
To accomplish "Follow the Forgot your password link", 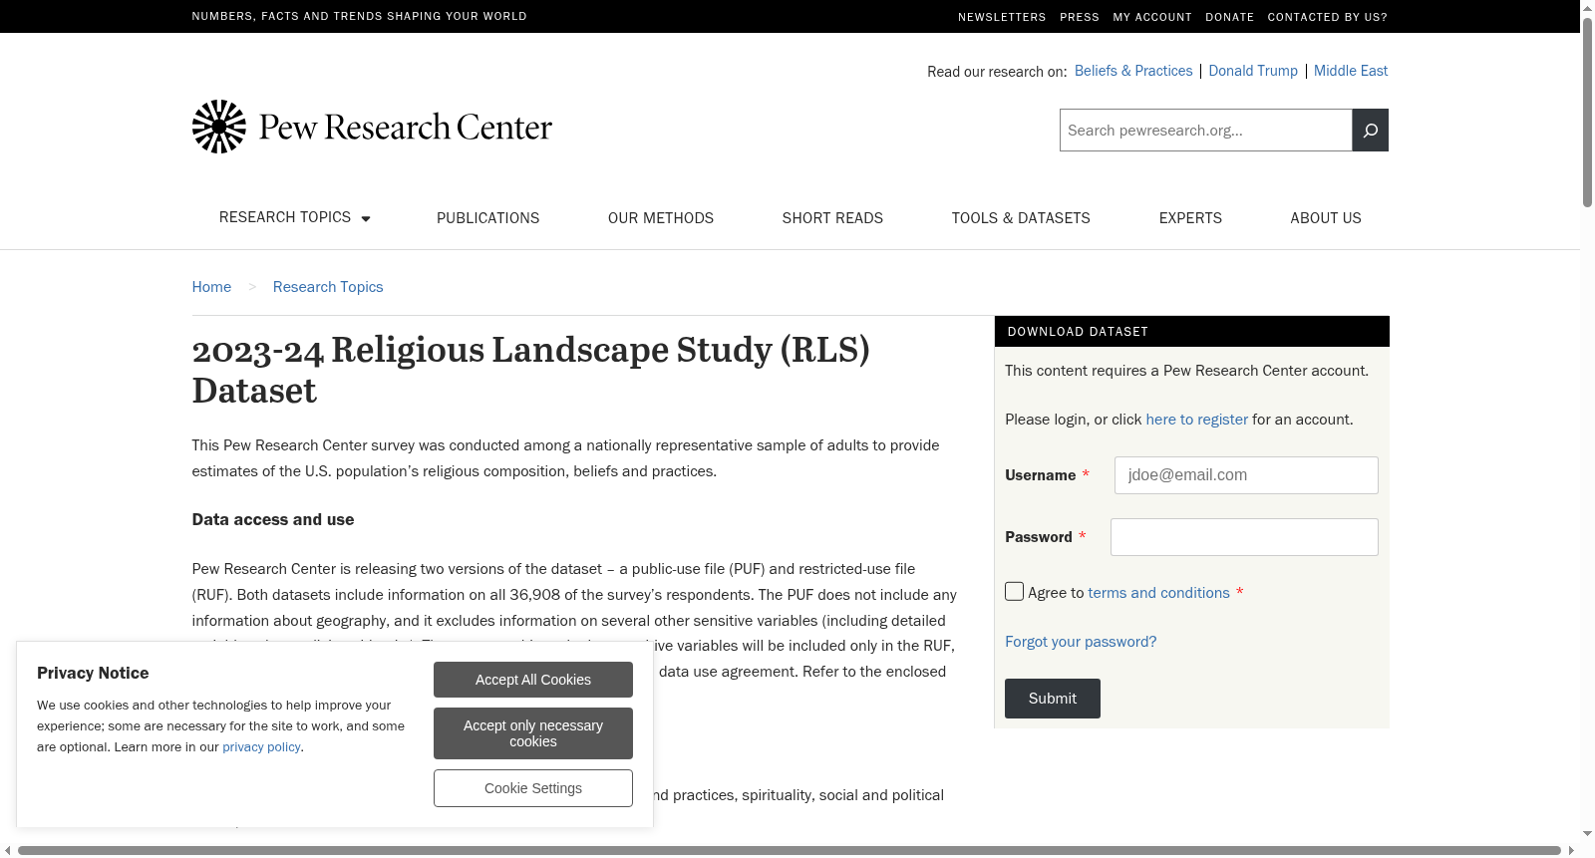I will 1081,642.
